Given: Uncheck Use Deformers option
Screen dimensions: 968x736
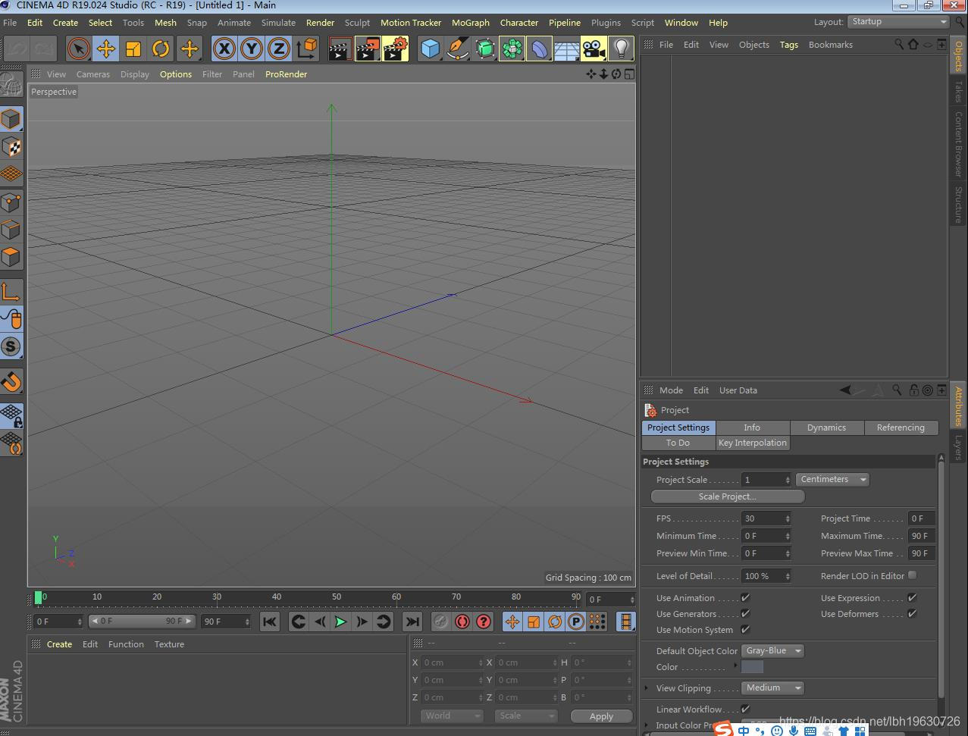Looking at the screenshot, I should (912, 613).
